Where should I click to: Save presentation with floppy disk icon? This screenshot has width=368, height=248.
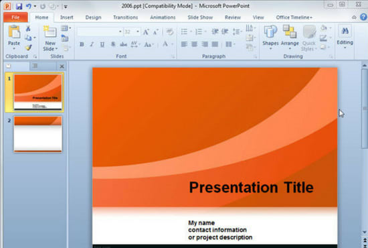(19, 6)
